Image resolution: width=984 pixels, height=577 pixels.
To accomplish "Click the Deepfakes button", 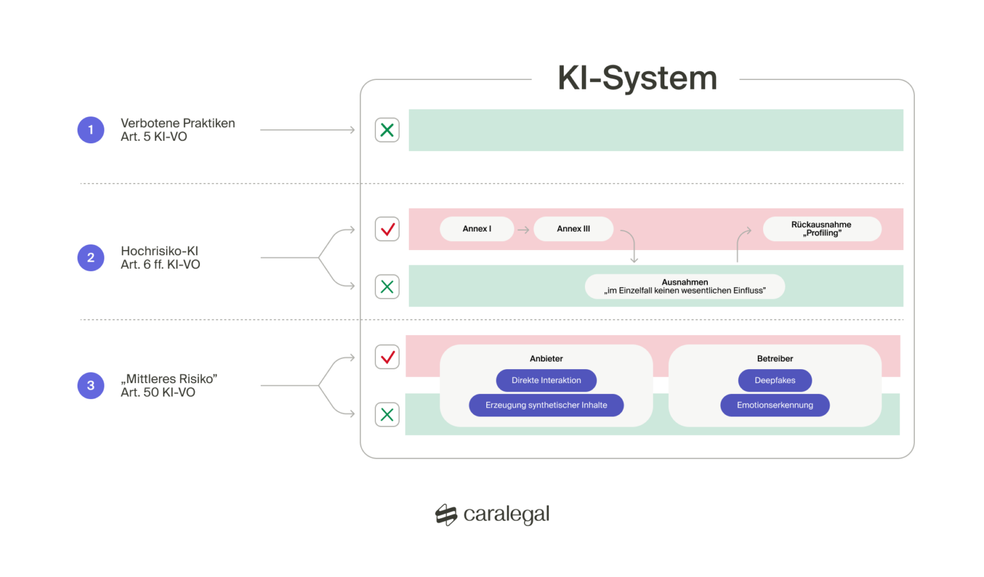I will pos(775,381).
